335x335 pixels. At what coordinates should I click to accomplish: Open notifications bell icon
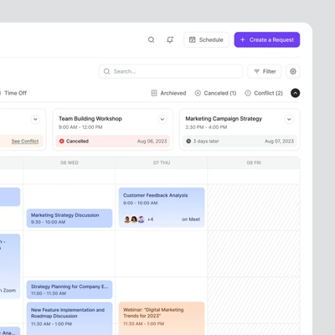click(x=170, y=39)
